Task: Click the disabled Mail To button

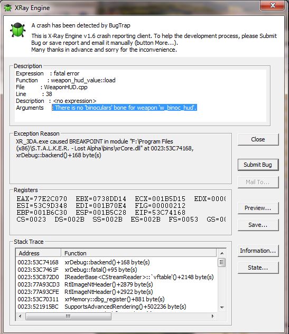Action: [258, 182]
